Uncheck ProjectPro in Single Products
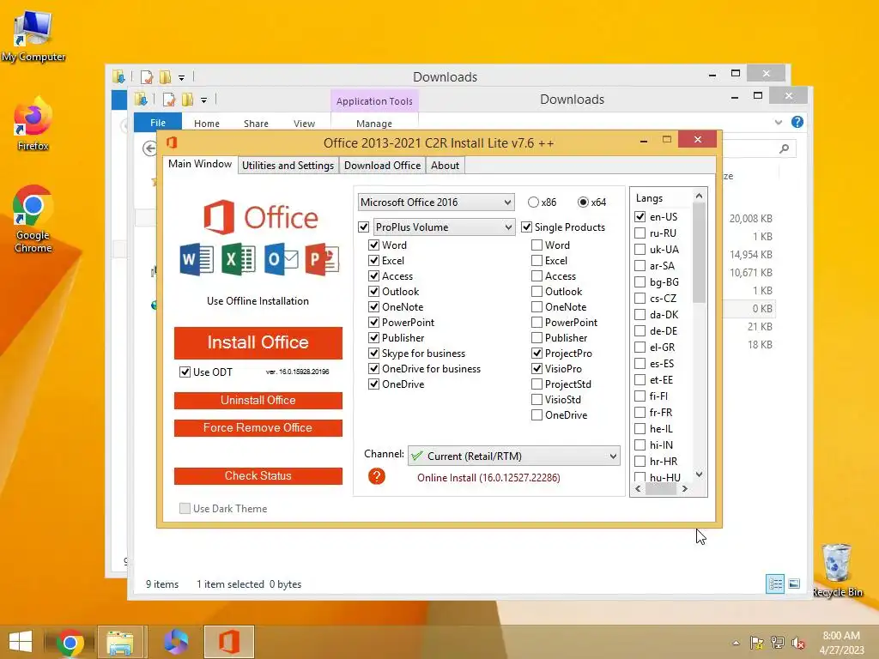The width and height of the screenshot is (879, 659). (537, 353)
